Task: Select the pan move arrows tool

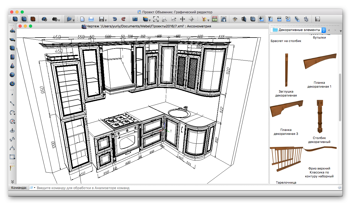Action: coord(183,19)
